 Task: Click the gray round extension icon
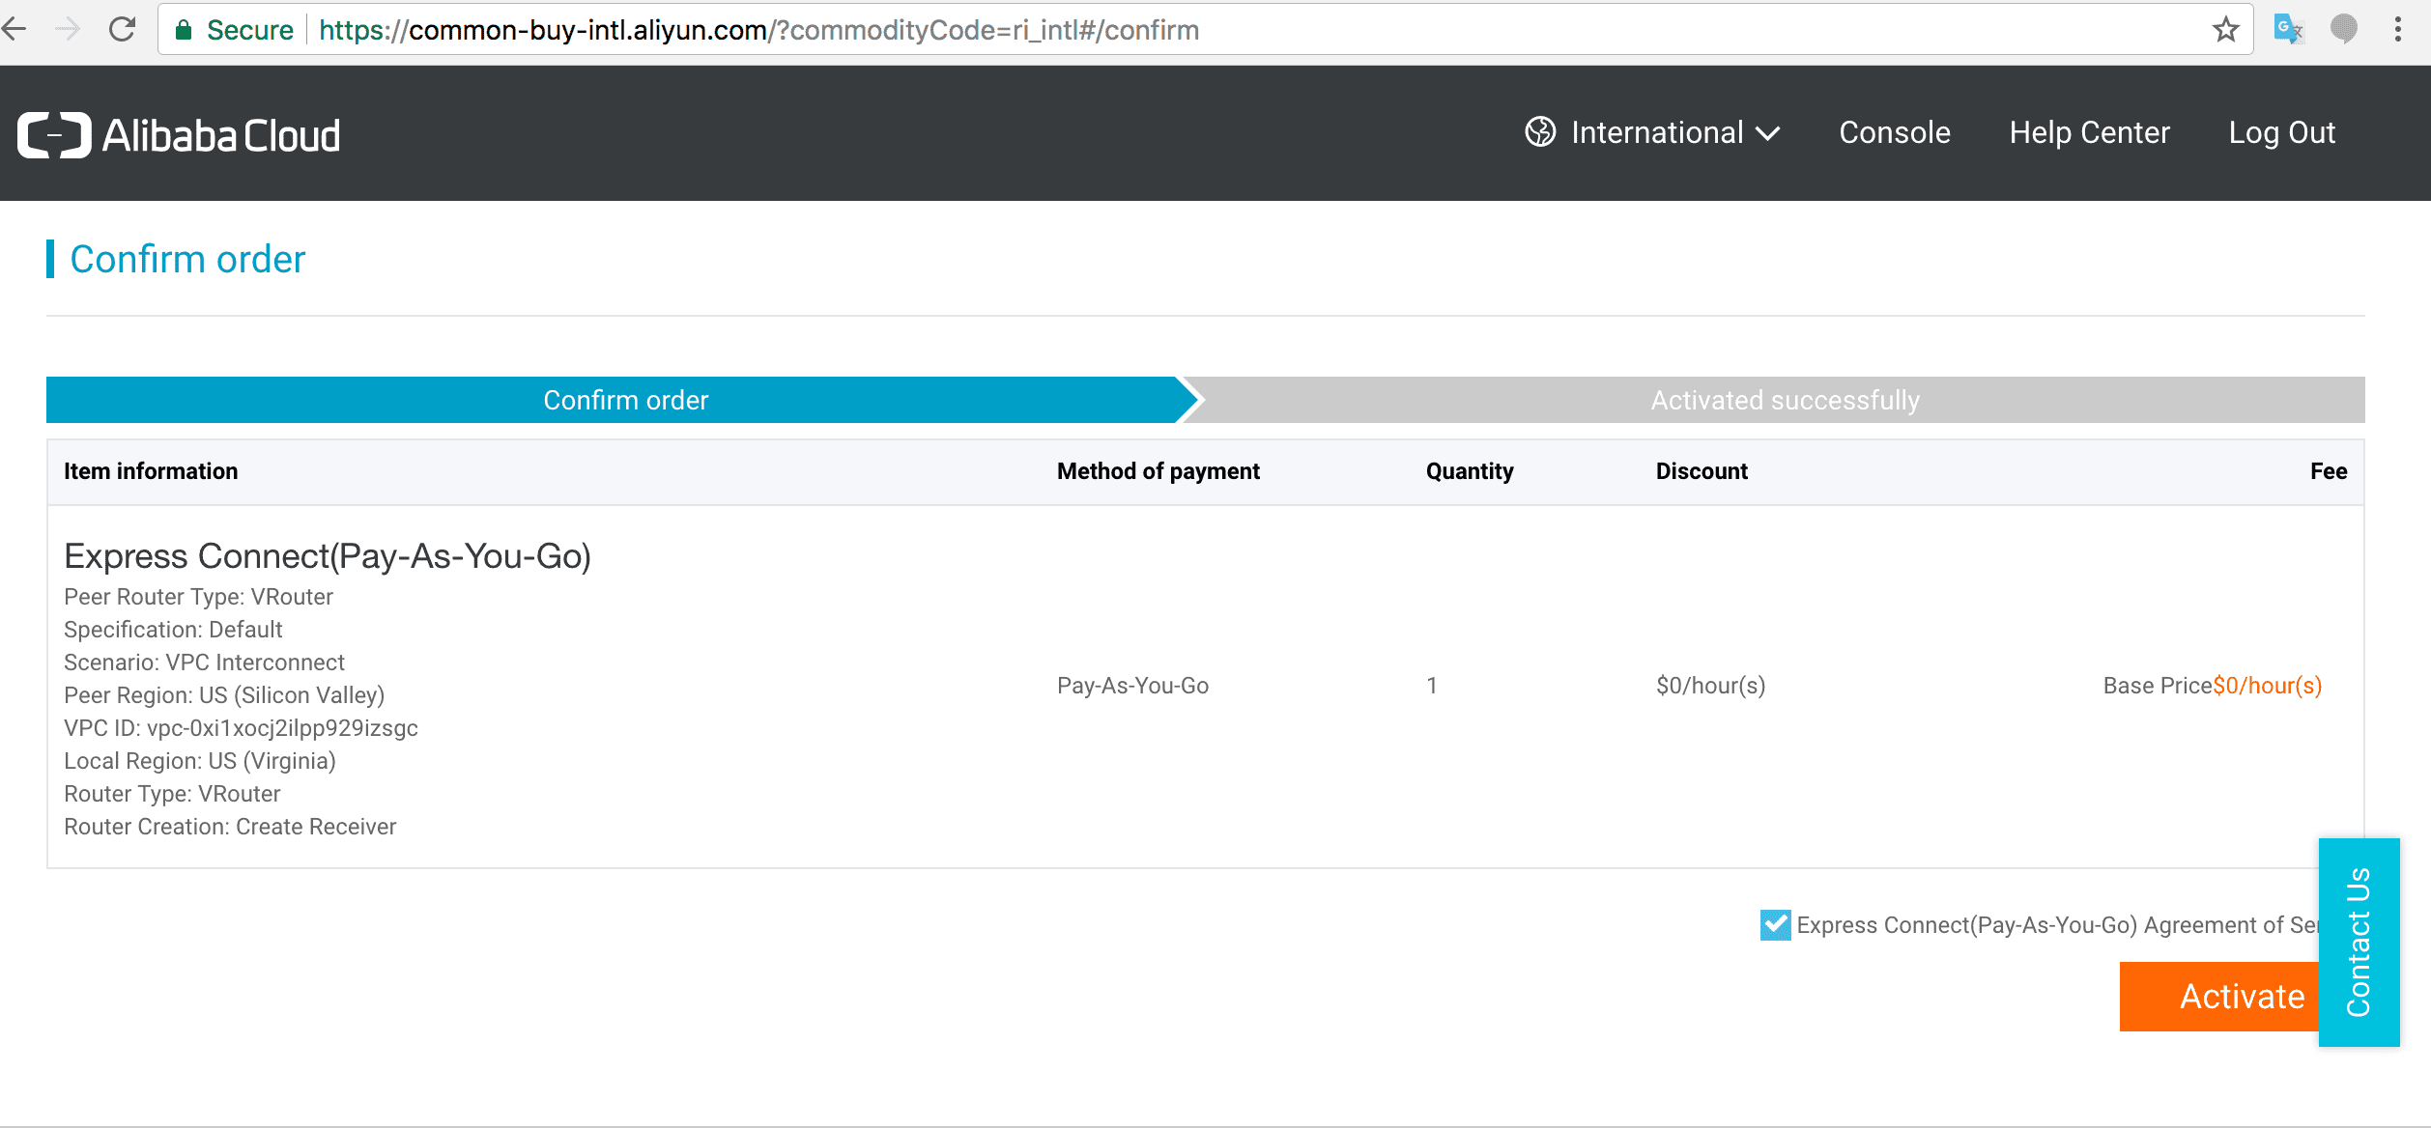pos(2343,29)
